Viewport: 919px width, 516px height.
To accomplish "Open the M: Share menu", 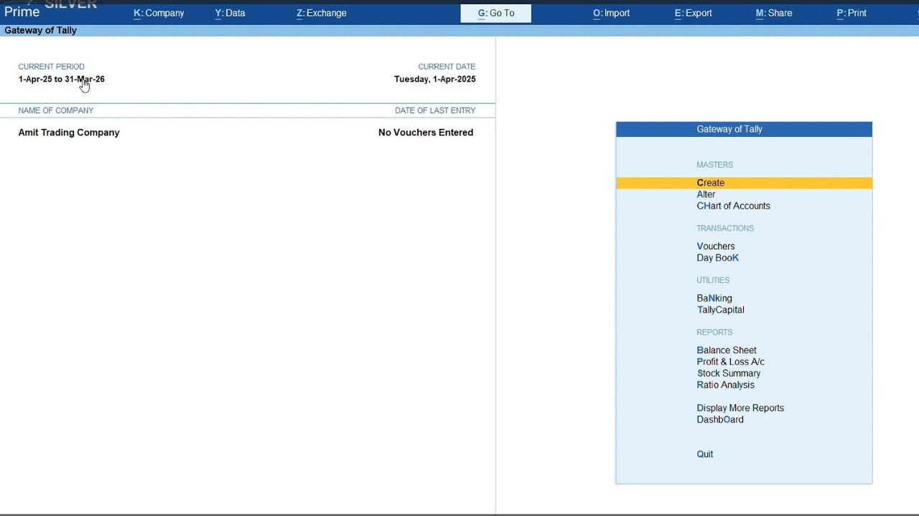I will click(x=774, y=13).
